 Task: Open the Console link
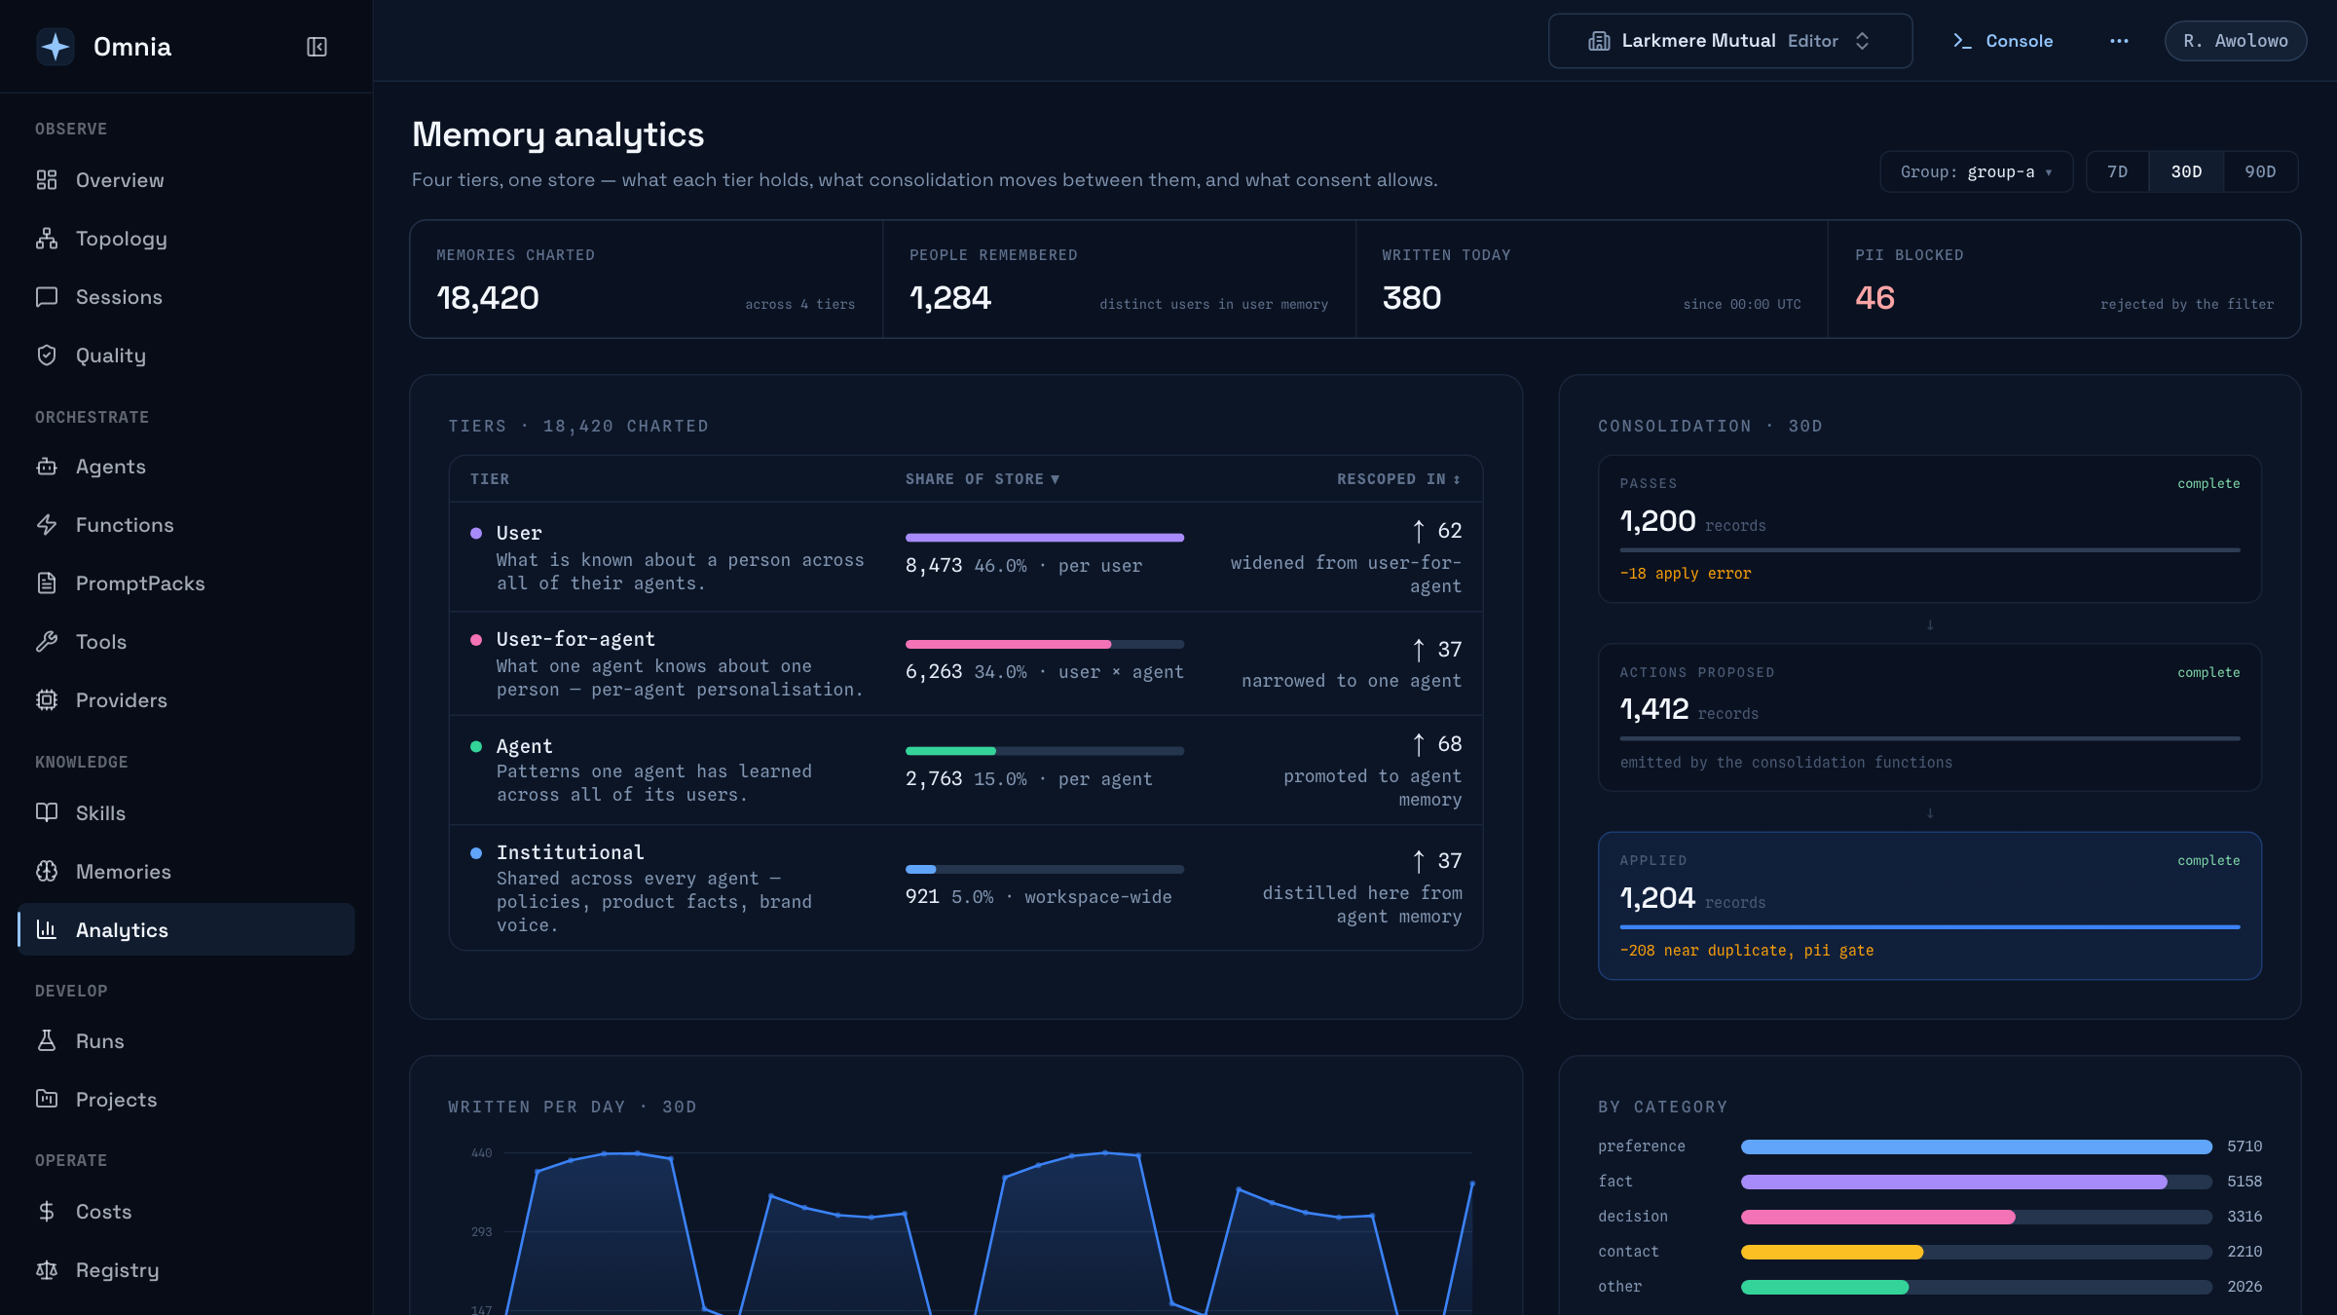[2003, 41]
